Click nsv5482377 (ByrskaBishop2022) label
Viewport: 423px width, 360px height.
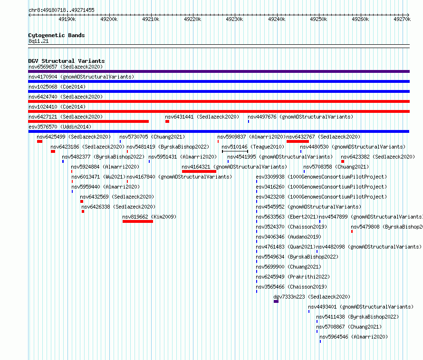[x=103, y=157]
